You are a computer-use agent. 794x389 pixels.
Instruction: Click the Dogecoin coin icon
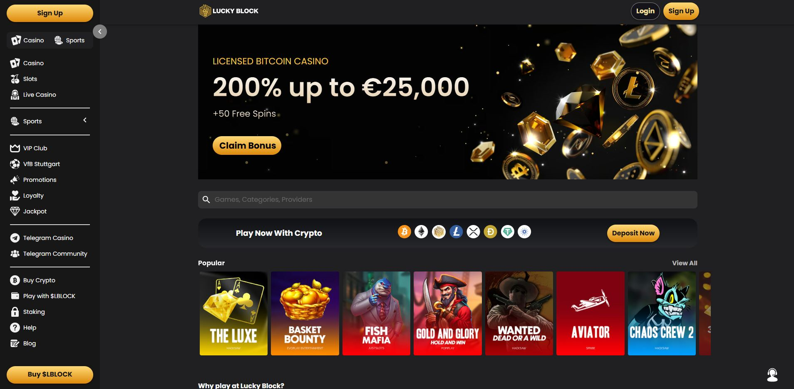(x=490, y=232)
